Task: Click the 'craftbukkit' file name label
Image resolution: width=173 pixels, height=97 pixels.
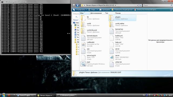Action: point(91,42)
